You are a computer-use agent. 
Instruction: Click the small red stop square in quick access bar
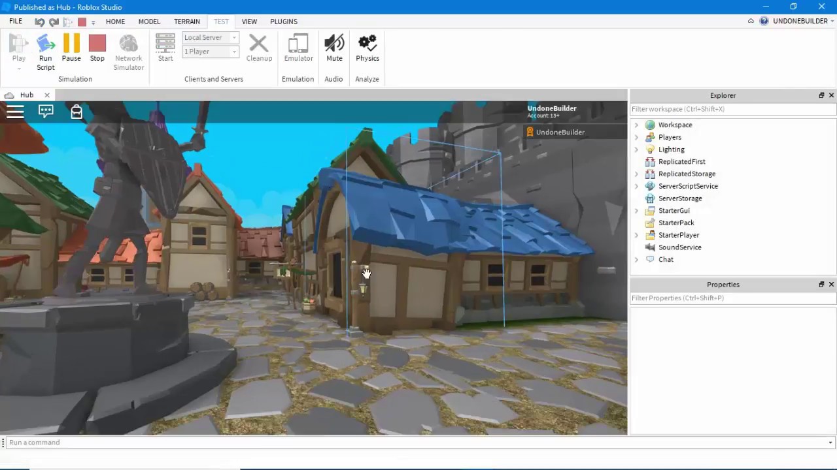point(82,22)
